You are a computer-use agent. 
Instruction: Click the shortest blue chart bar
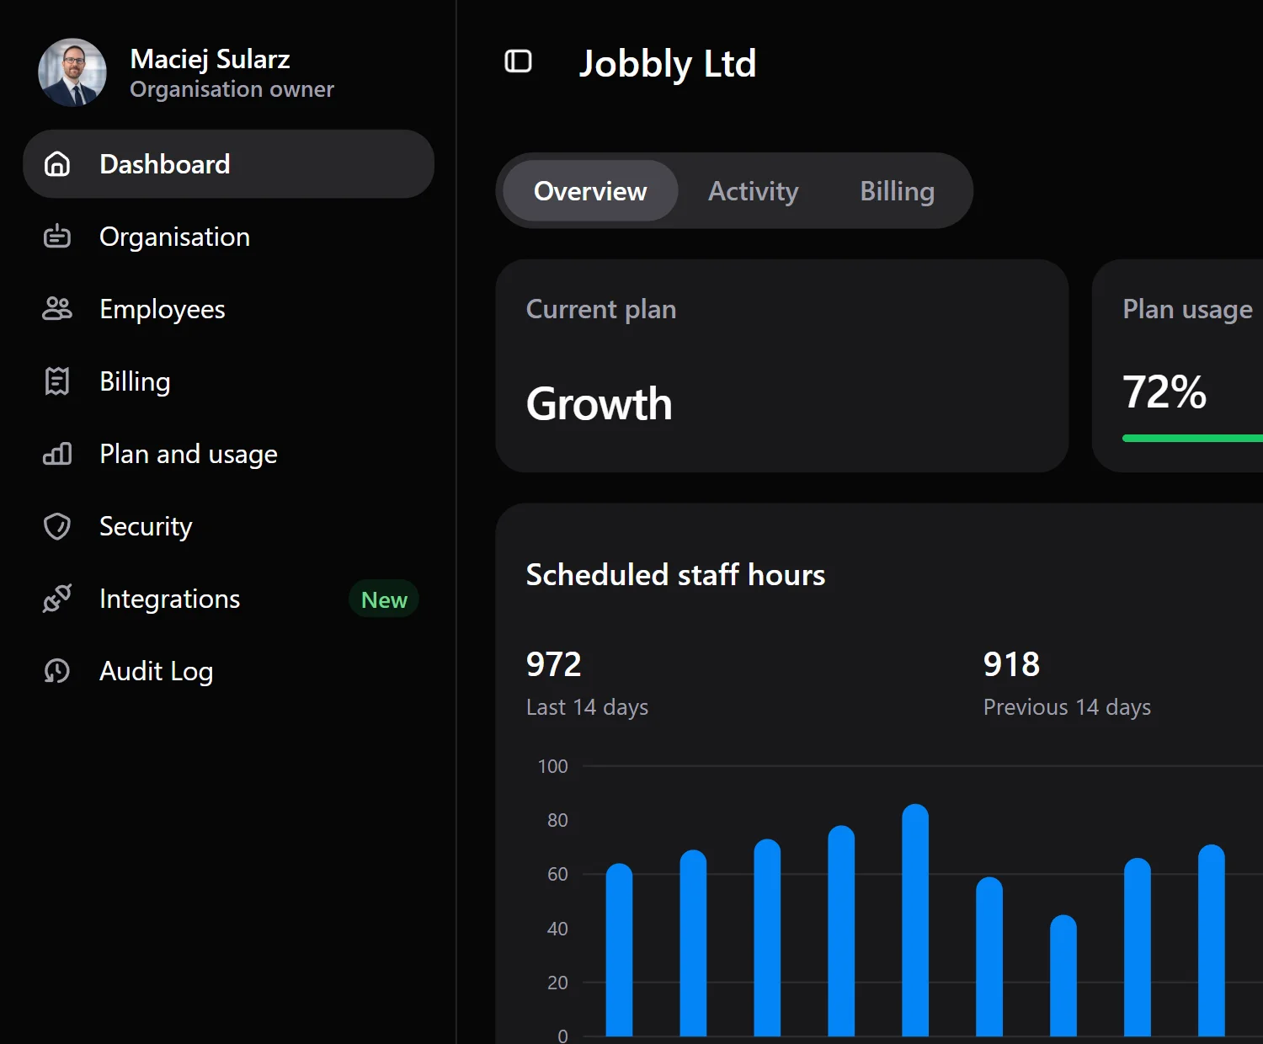click(1063, 976)
